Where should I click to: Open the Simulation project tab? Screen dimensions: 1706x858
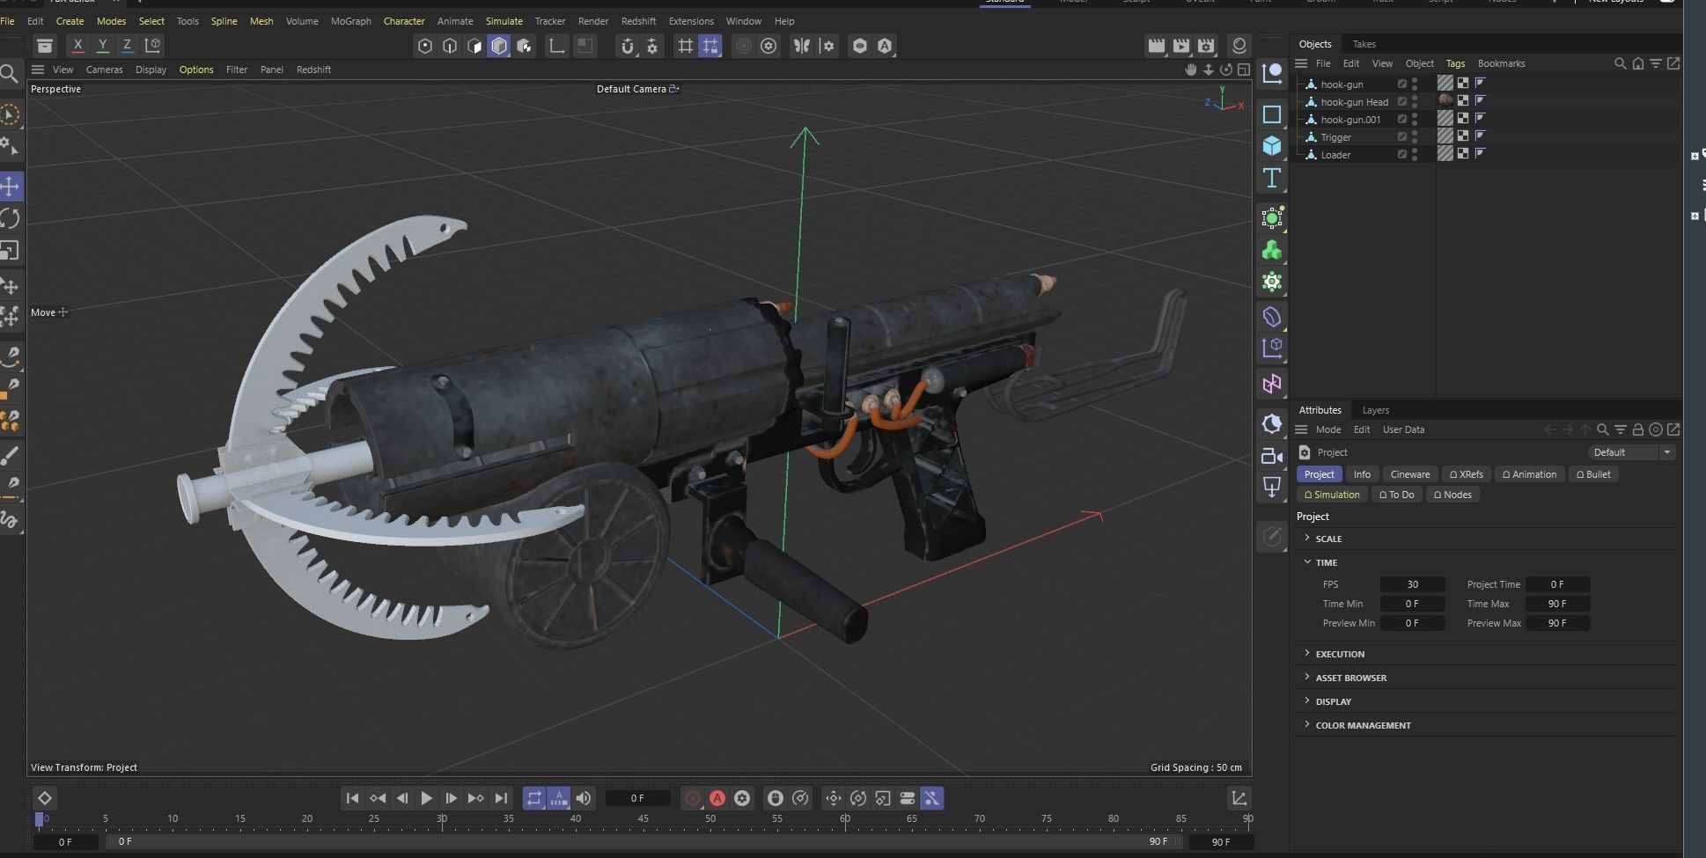coord(1332,495)
